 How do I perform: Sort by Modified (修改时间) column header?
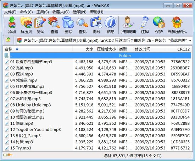(150, 49)
